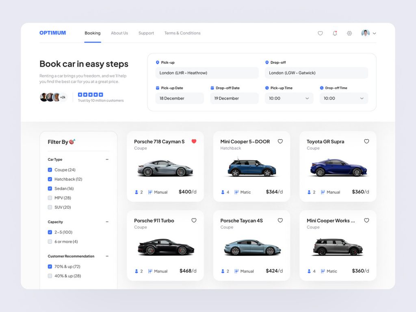
Task: Uncheck the Coupe car type filter
Action: tap(50, 170)
